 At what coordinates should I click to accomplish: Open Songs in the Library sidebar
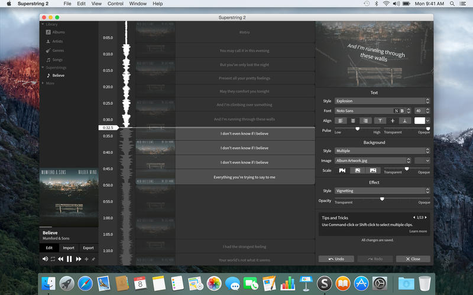(54, 60)
